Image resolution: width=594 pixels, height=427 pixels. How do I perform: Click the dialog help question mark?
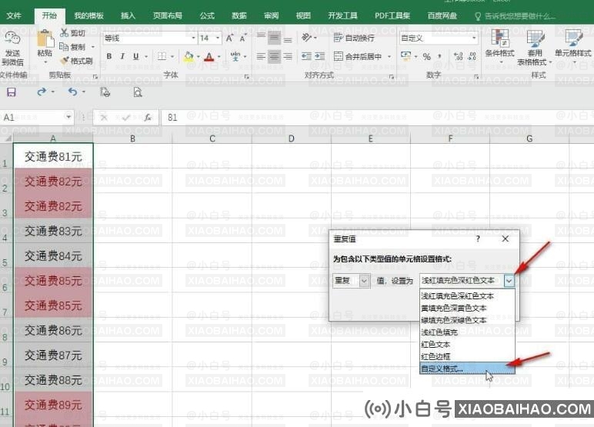(x=478, y=239)
